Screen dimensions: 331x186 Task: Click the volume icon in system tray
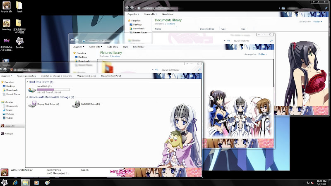coord(312,183)
